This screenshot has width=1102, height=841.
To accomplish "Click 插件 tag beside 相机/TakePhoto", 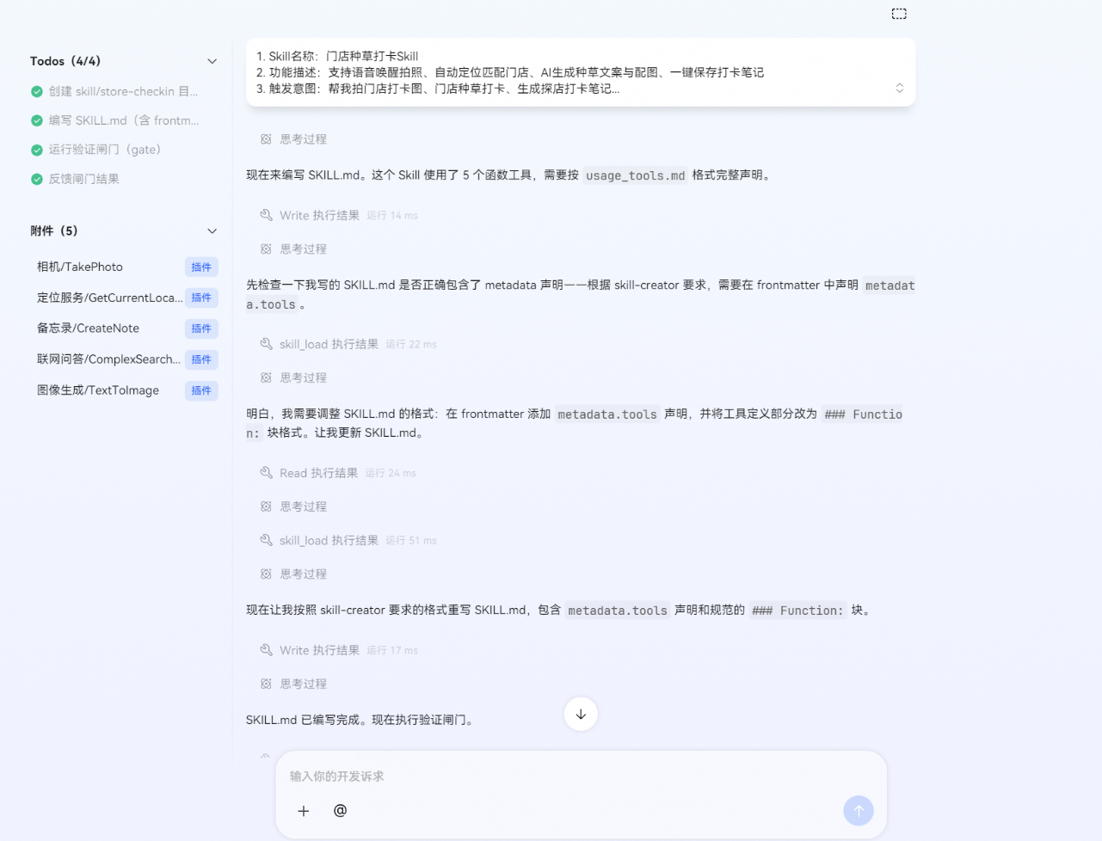I will (201, 267).
